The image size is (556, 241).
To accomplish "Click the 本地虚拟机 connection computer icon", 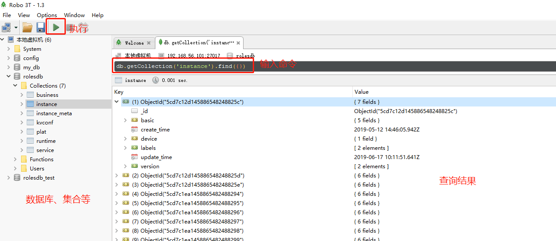I will click(x=11, y=39).
